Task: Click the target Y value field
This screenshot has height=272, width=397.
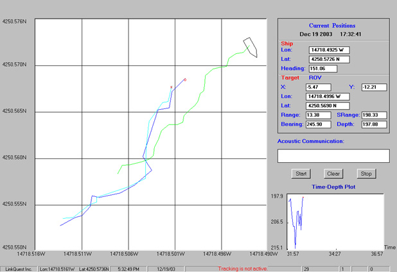Action: tap(373, 87)
